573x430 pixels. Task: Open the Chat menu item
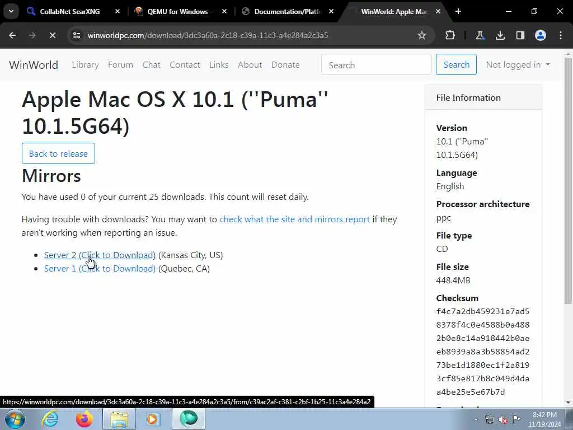151,65
